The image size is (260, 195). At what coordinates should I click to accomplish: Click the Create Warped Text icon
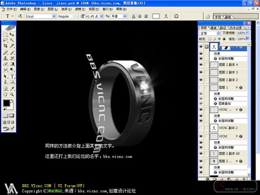(x=166, y=16)
